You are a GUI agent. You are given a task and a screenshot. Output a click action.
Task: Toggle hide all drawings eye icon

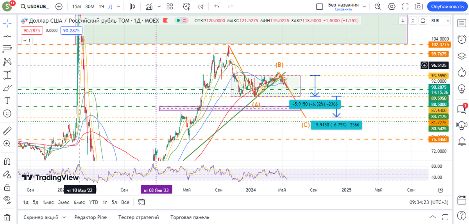tap(7, 200)
